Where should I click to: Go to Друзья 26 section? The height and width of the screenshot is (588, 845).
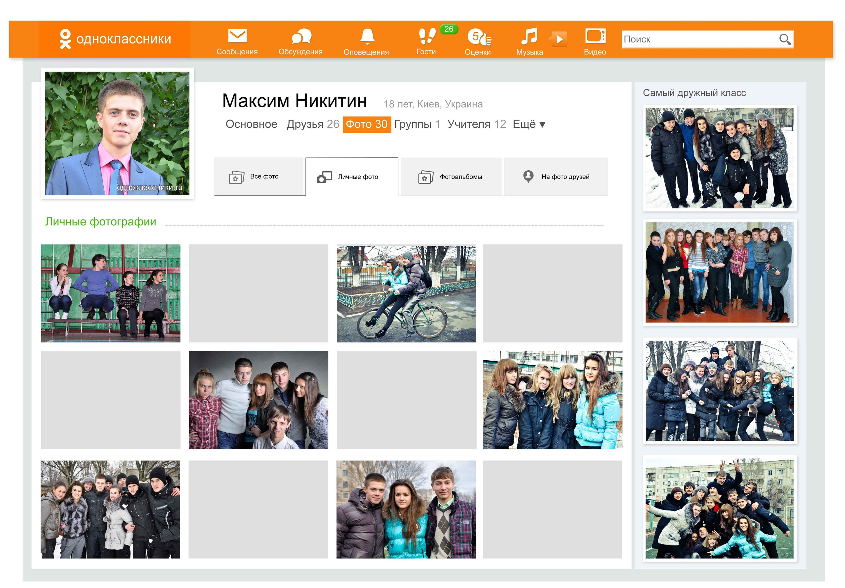click(x=313, y=124)
